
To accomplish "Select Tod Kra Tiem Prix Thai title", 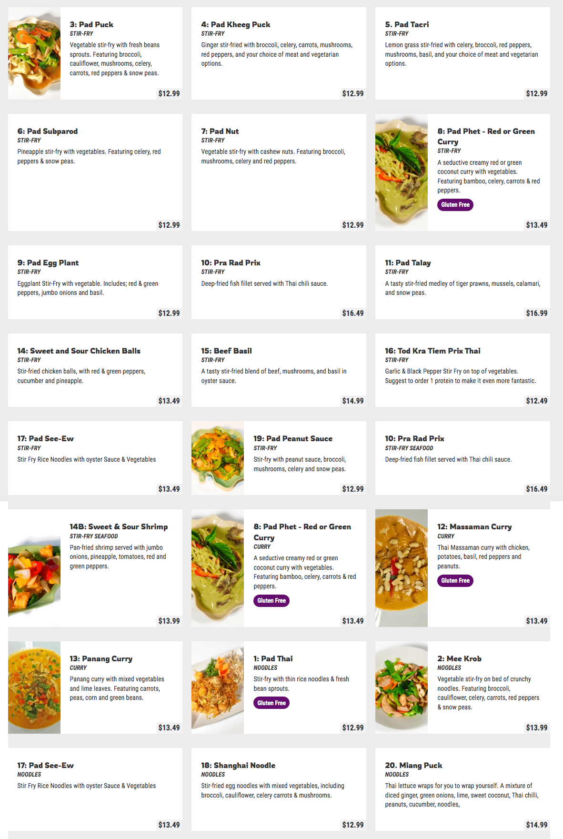I will (432, 351).
